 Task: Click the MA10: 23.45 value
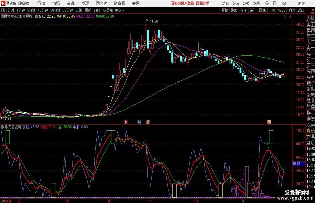[x=66, y=16]
